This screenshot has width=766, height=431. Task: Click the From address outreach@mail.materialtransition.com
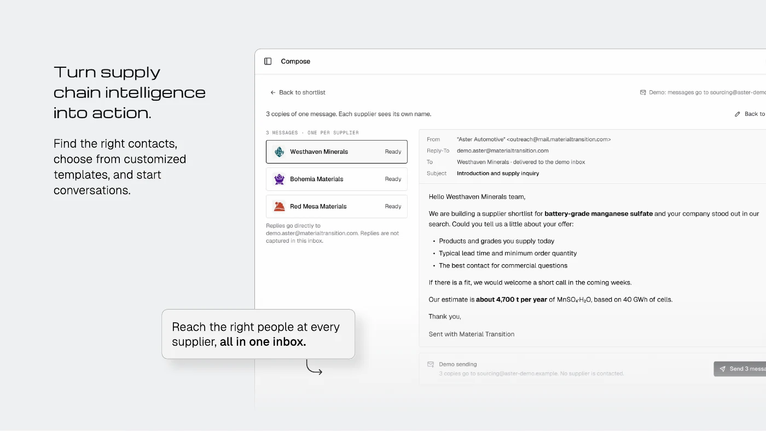pyautogui.click(x=559, y=139)
